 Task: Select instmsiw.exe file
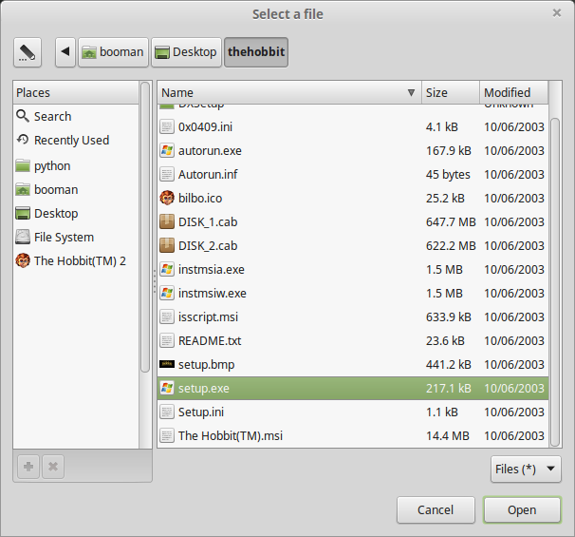353,294
